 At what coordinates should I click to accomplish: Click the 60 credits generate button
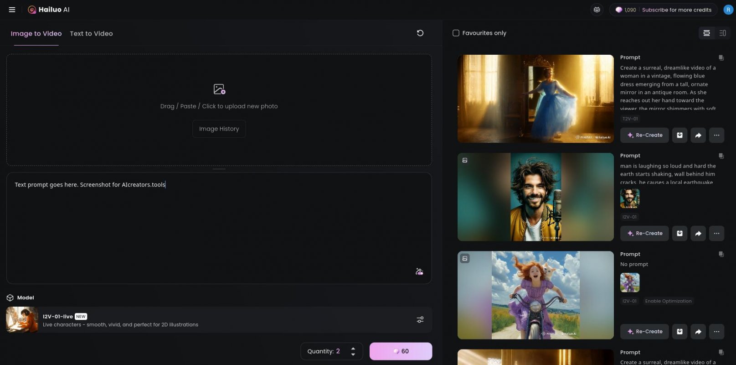[401, 351]
